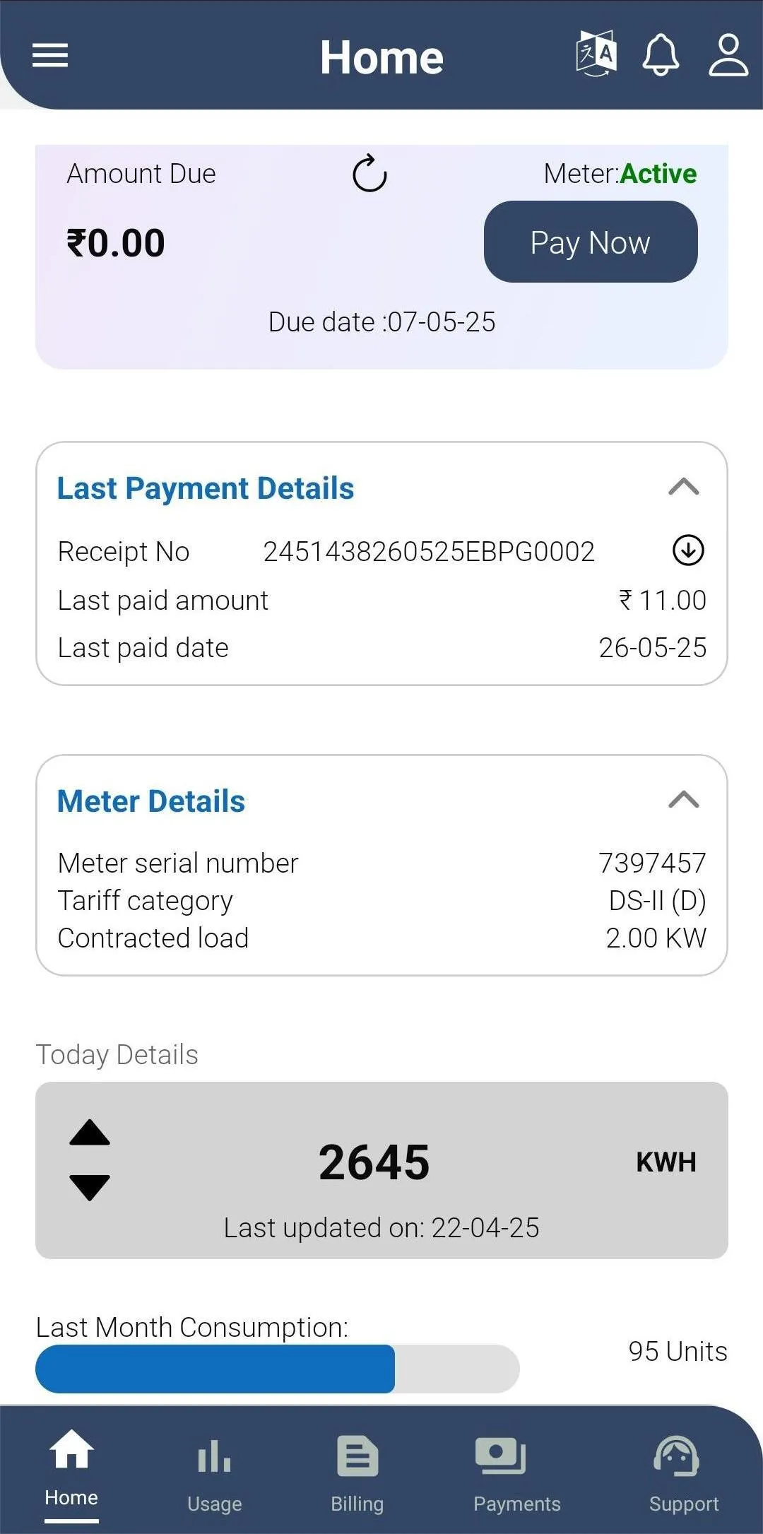Tap the 2645 KWH reading
Viewport: 763px width, 1534px height.
(x=374, y=1162)
